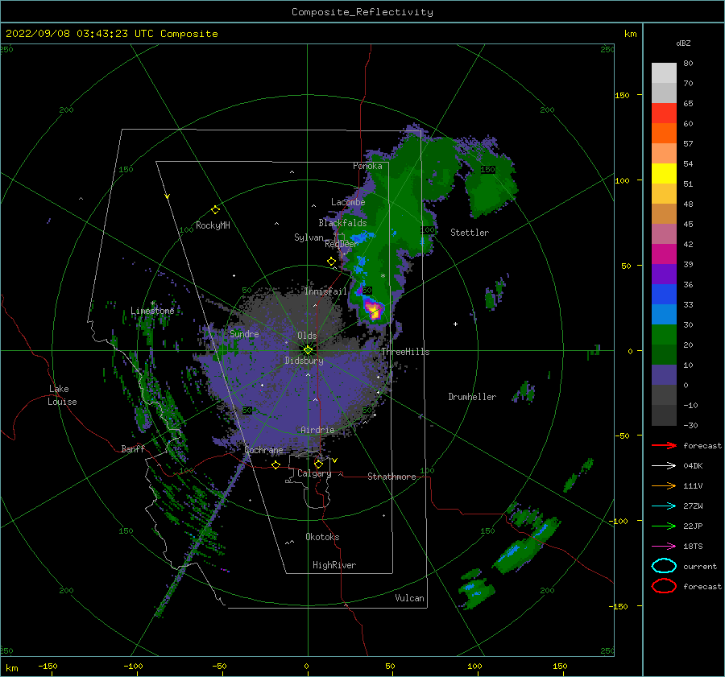Click the yellow diamond marker above Calgary
The width and height of the screenshot is (725, 677).
tap(318, 464)
